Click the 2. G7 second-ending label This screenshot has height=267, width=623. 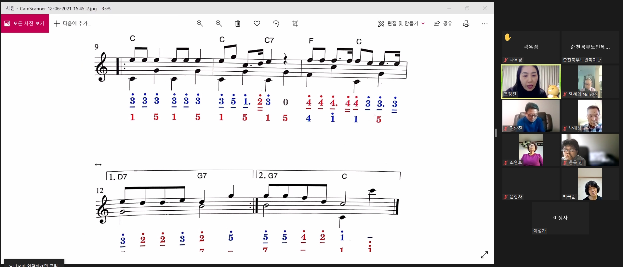click(268, 176)
